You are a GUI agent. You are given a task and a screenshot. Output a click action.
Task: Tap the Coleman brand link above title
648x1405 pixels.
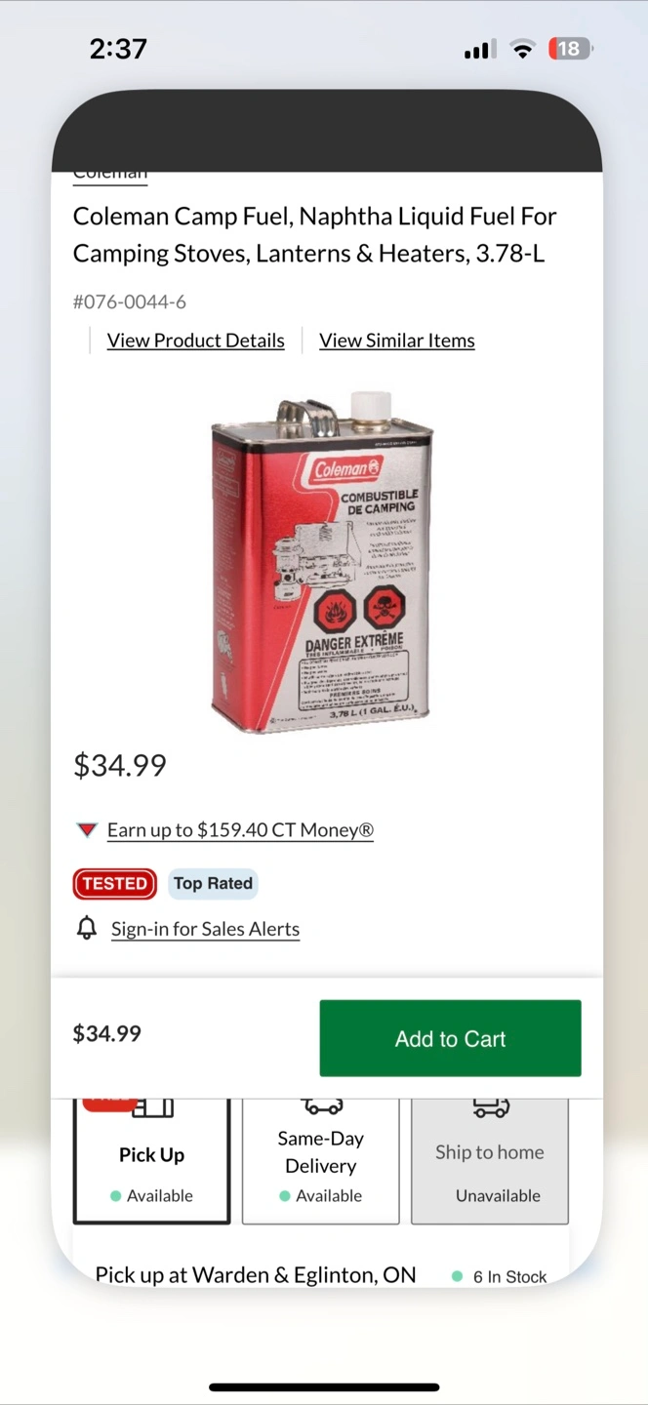(x=110, y=175)
